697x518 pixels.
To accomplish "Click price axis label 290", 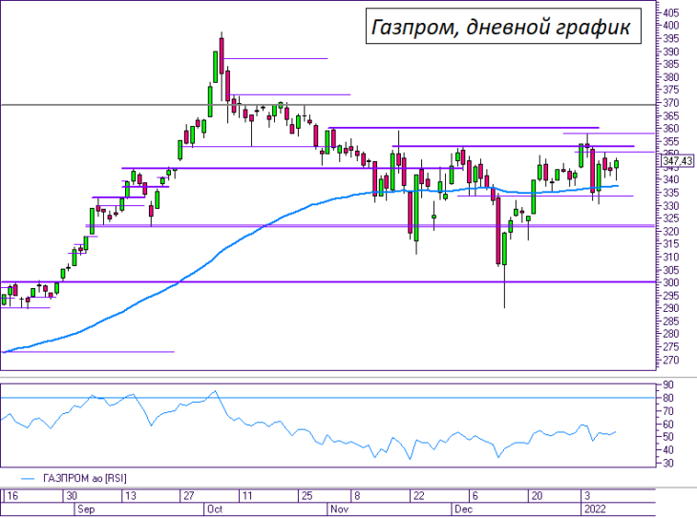I will [x=671, y=308].
